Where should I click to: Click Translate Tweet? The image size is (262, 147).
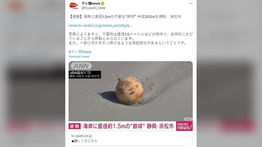click(x=79, y=57)
